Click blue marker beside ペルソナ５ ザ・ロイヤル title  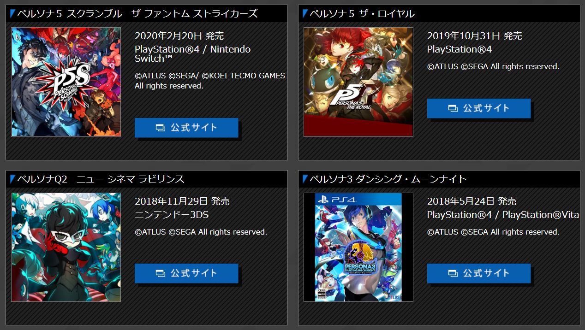(x=305, y=13)
